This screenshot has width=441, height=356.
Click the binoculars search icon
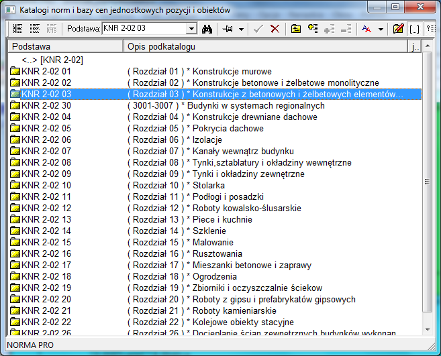208,29
